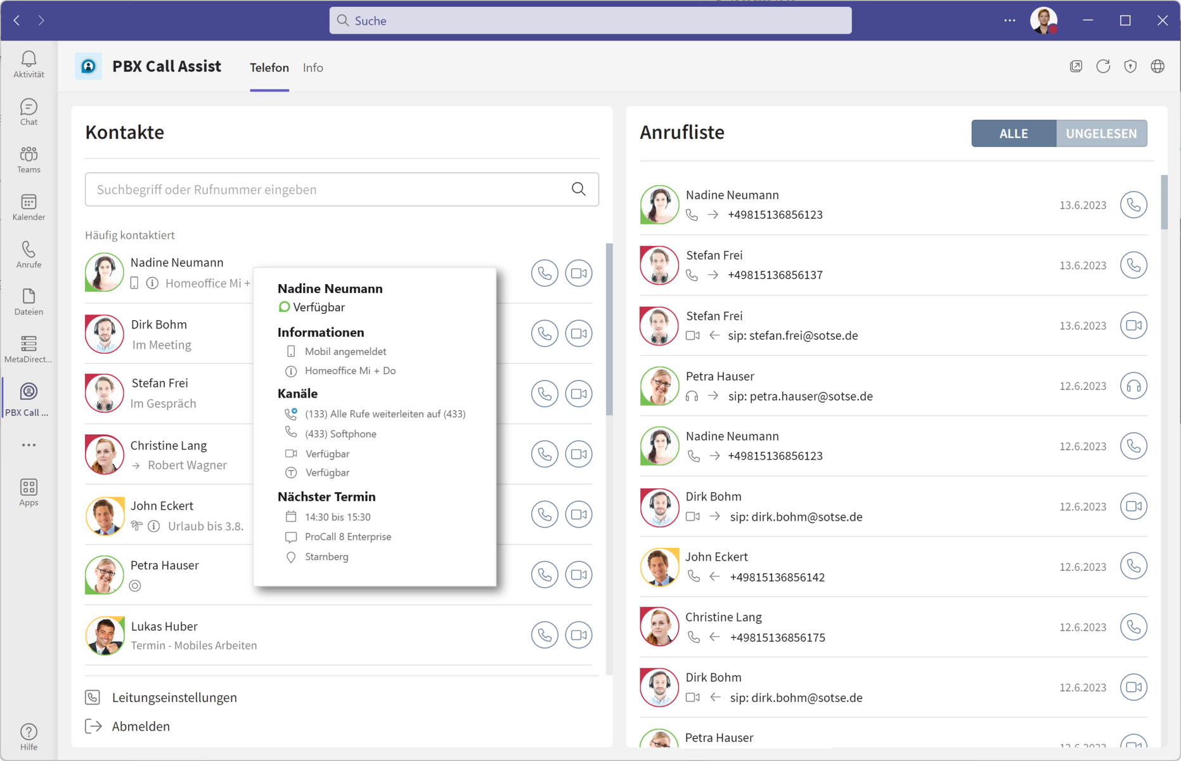The width and height of the screenshot is (1181, 761).
Task: Redial Stefan Frei video call in Anrufliste
Action: 1133,325
